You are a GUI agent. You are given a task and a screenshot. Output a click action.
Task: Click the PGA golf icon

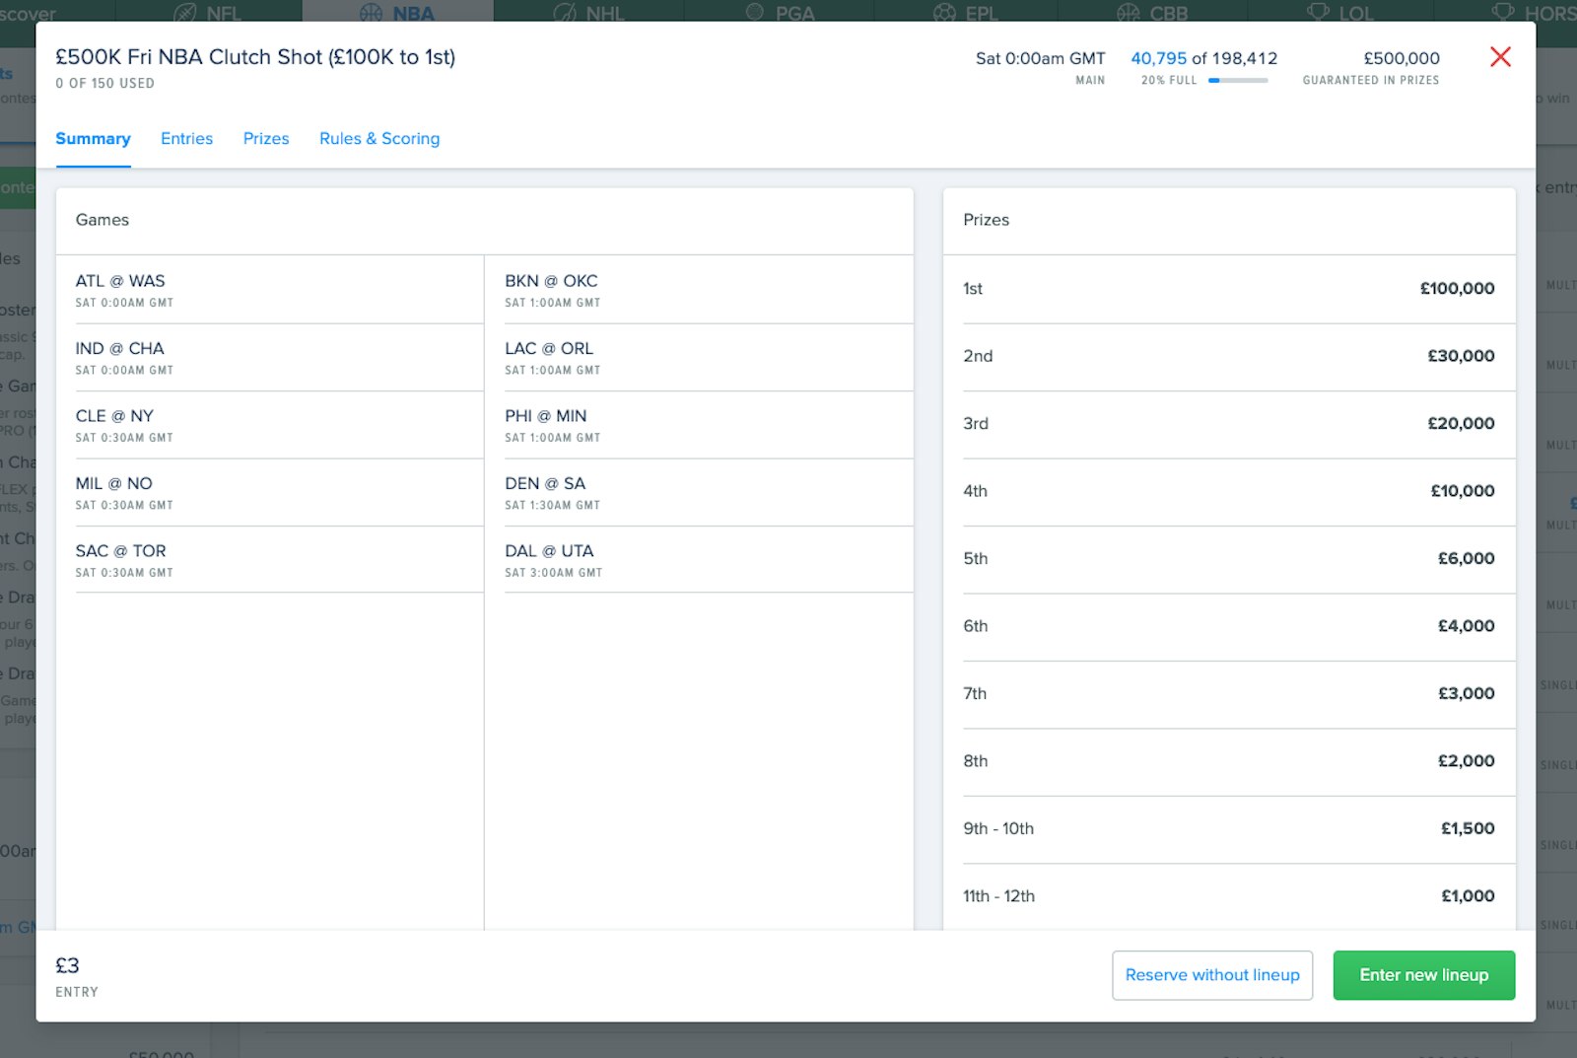(x=755, y=13)
